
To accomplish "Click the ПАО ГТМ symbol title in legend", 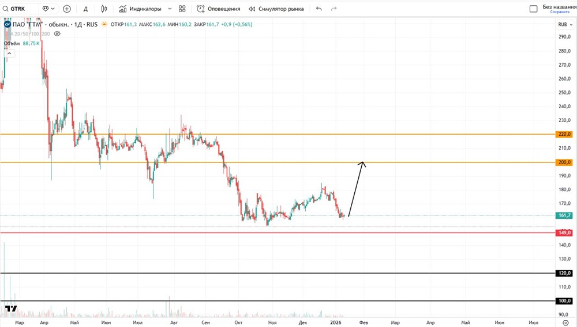I will (55, 24).
